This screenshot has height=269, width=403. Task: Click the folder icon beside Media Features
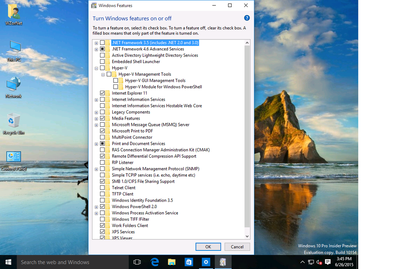point(108,118)
